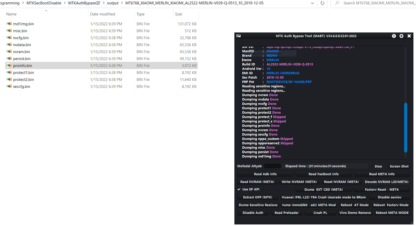Viewport: 416px width, 226px height.
Task: Click Reboot AT Mode button
Action: coord(354,205)
